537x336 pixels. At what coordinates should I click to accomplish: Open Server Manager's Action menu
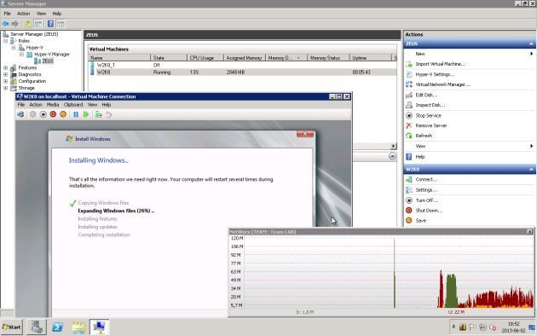(24, 14)
